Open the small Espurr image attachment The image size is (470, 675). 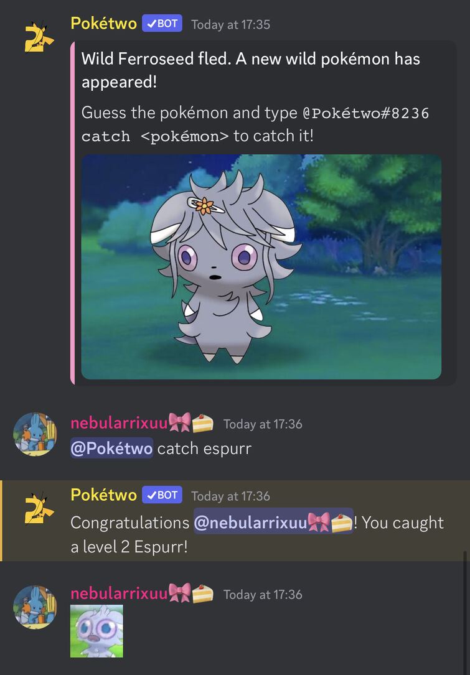pos(96,631)
